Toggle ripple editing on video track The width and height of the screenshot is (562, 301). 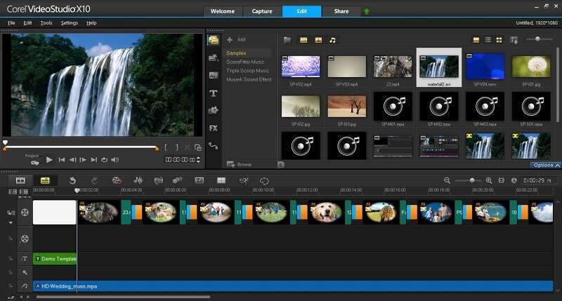(11, 213)
